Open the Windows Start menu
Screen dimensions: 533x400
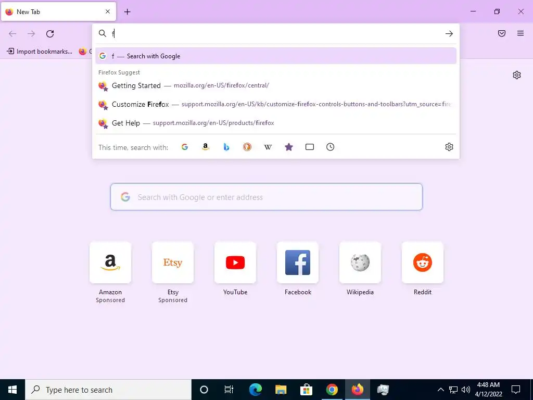(x=12, y=390)
